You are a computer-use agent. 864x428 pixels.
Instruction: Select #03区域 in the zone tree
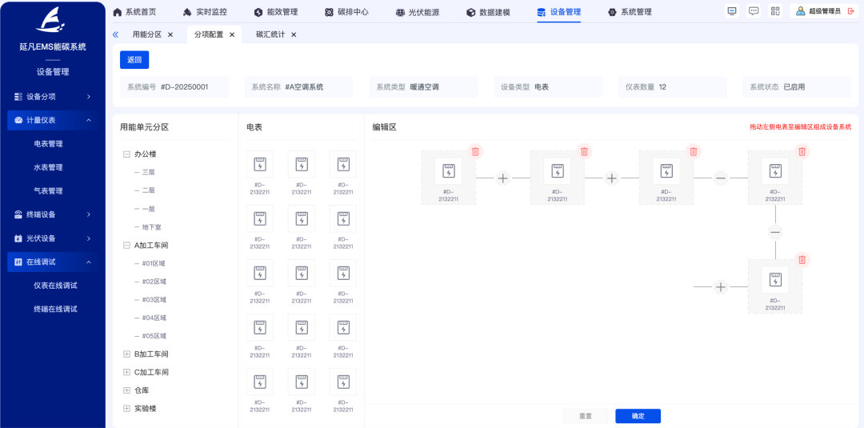point(154,300)
